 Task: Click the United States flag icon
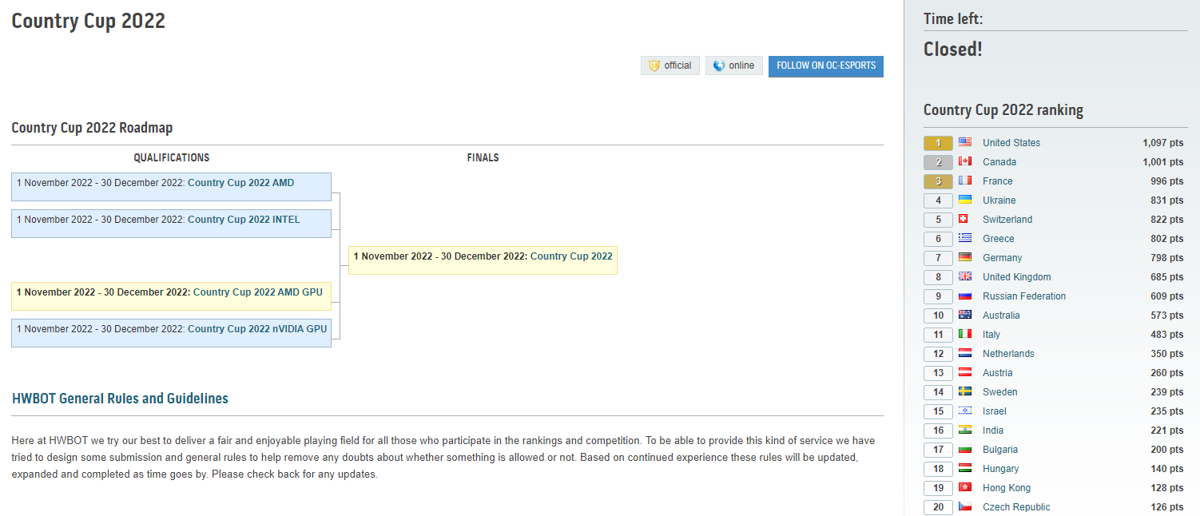(965, 142)
